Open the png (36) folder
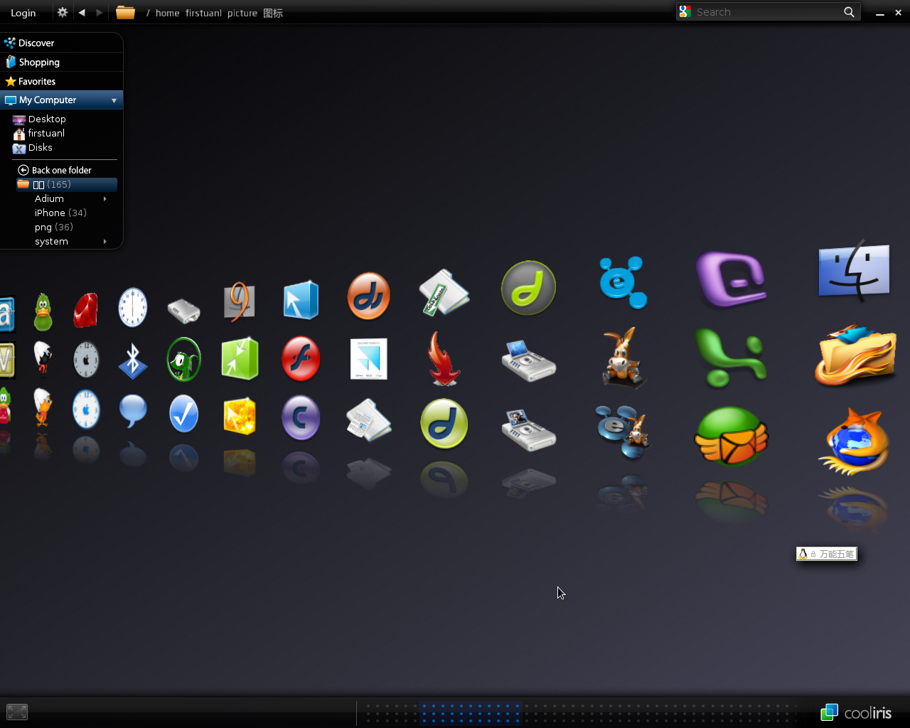Image resolution: width=910 pixels, height=728 pixels. 54,227
